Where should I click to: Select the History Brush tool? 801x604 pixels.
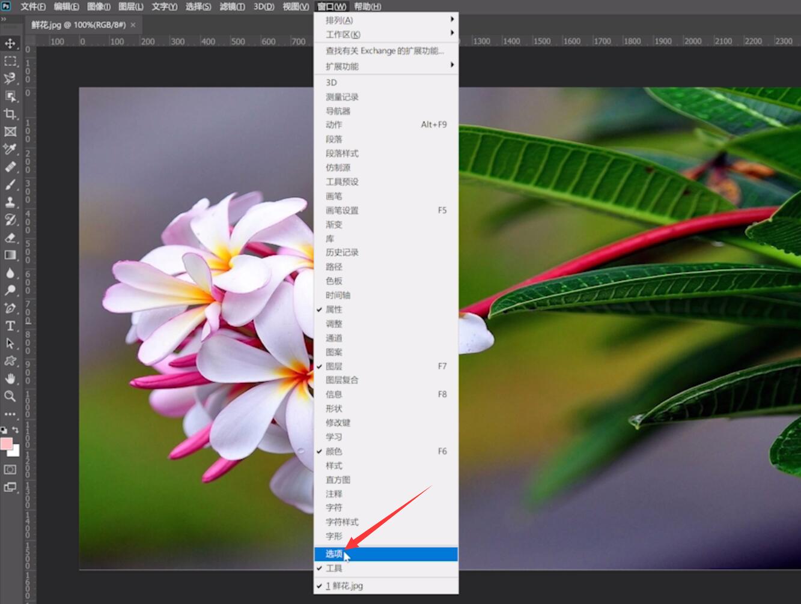(x=10, y=220)
